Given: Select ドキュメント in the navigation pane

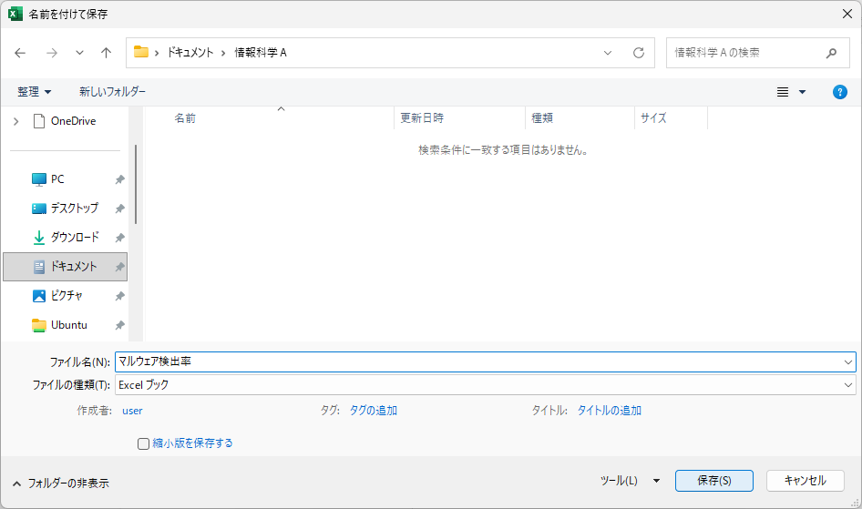Looking at the screenshot, I should coord(66,267).
